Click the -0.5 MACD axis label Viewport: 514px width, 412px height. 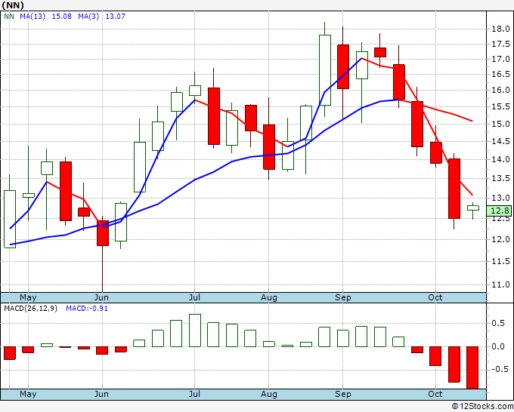point(500,369)
